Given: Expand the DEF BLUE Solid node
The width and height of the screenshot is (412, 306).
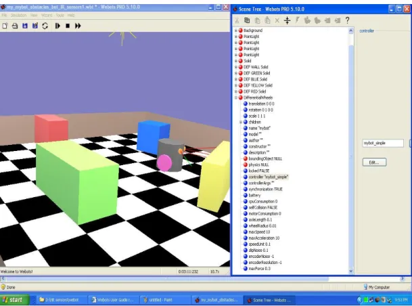Looking at the screenshot, I should click(x=236, y=79).
